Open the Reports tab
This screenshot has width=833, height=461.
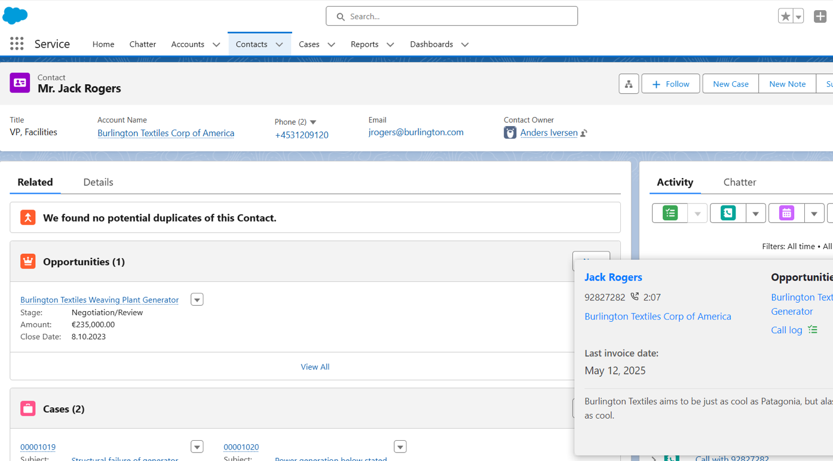(365, 44)
